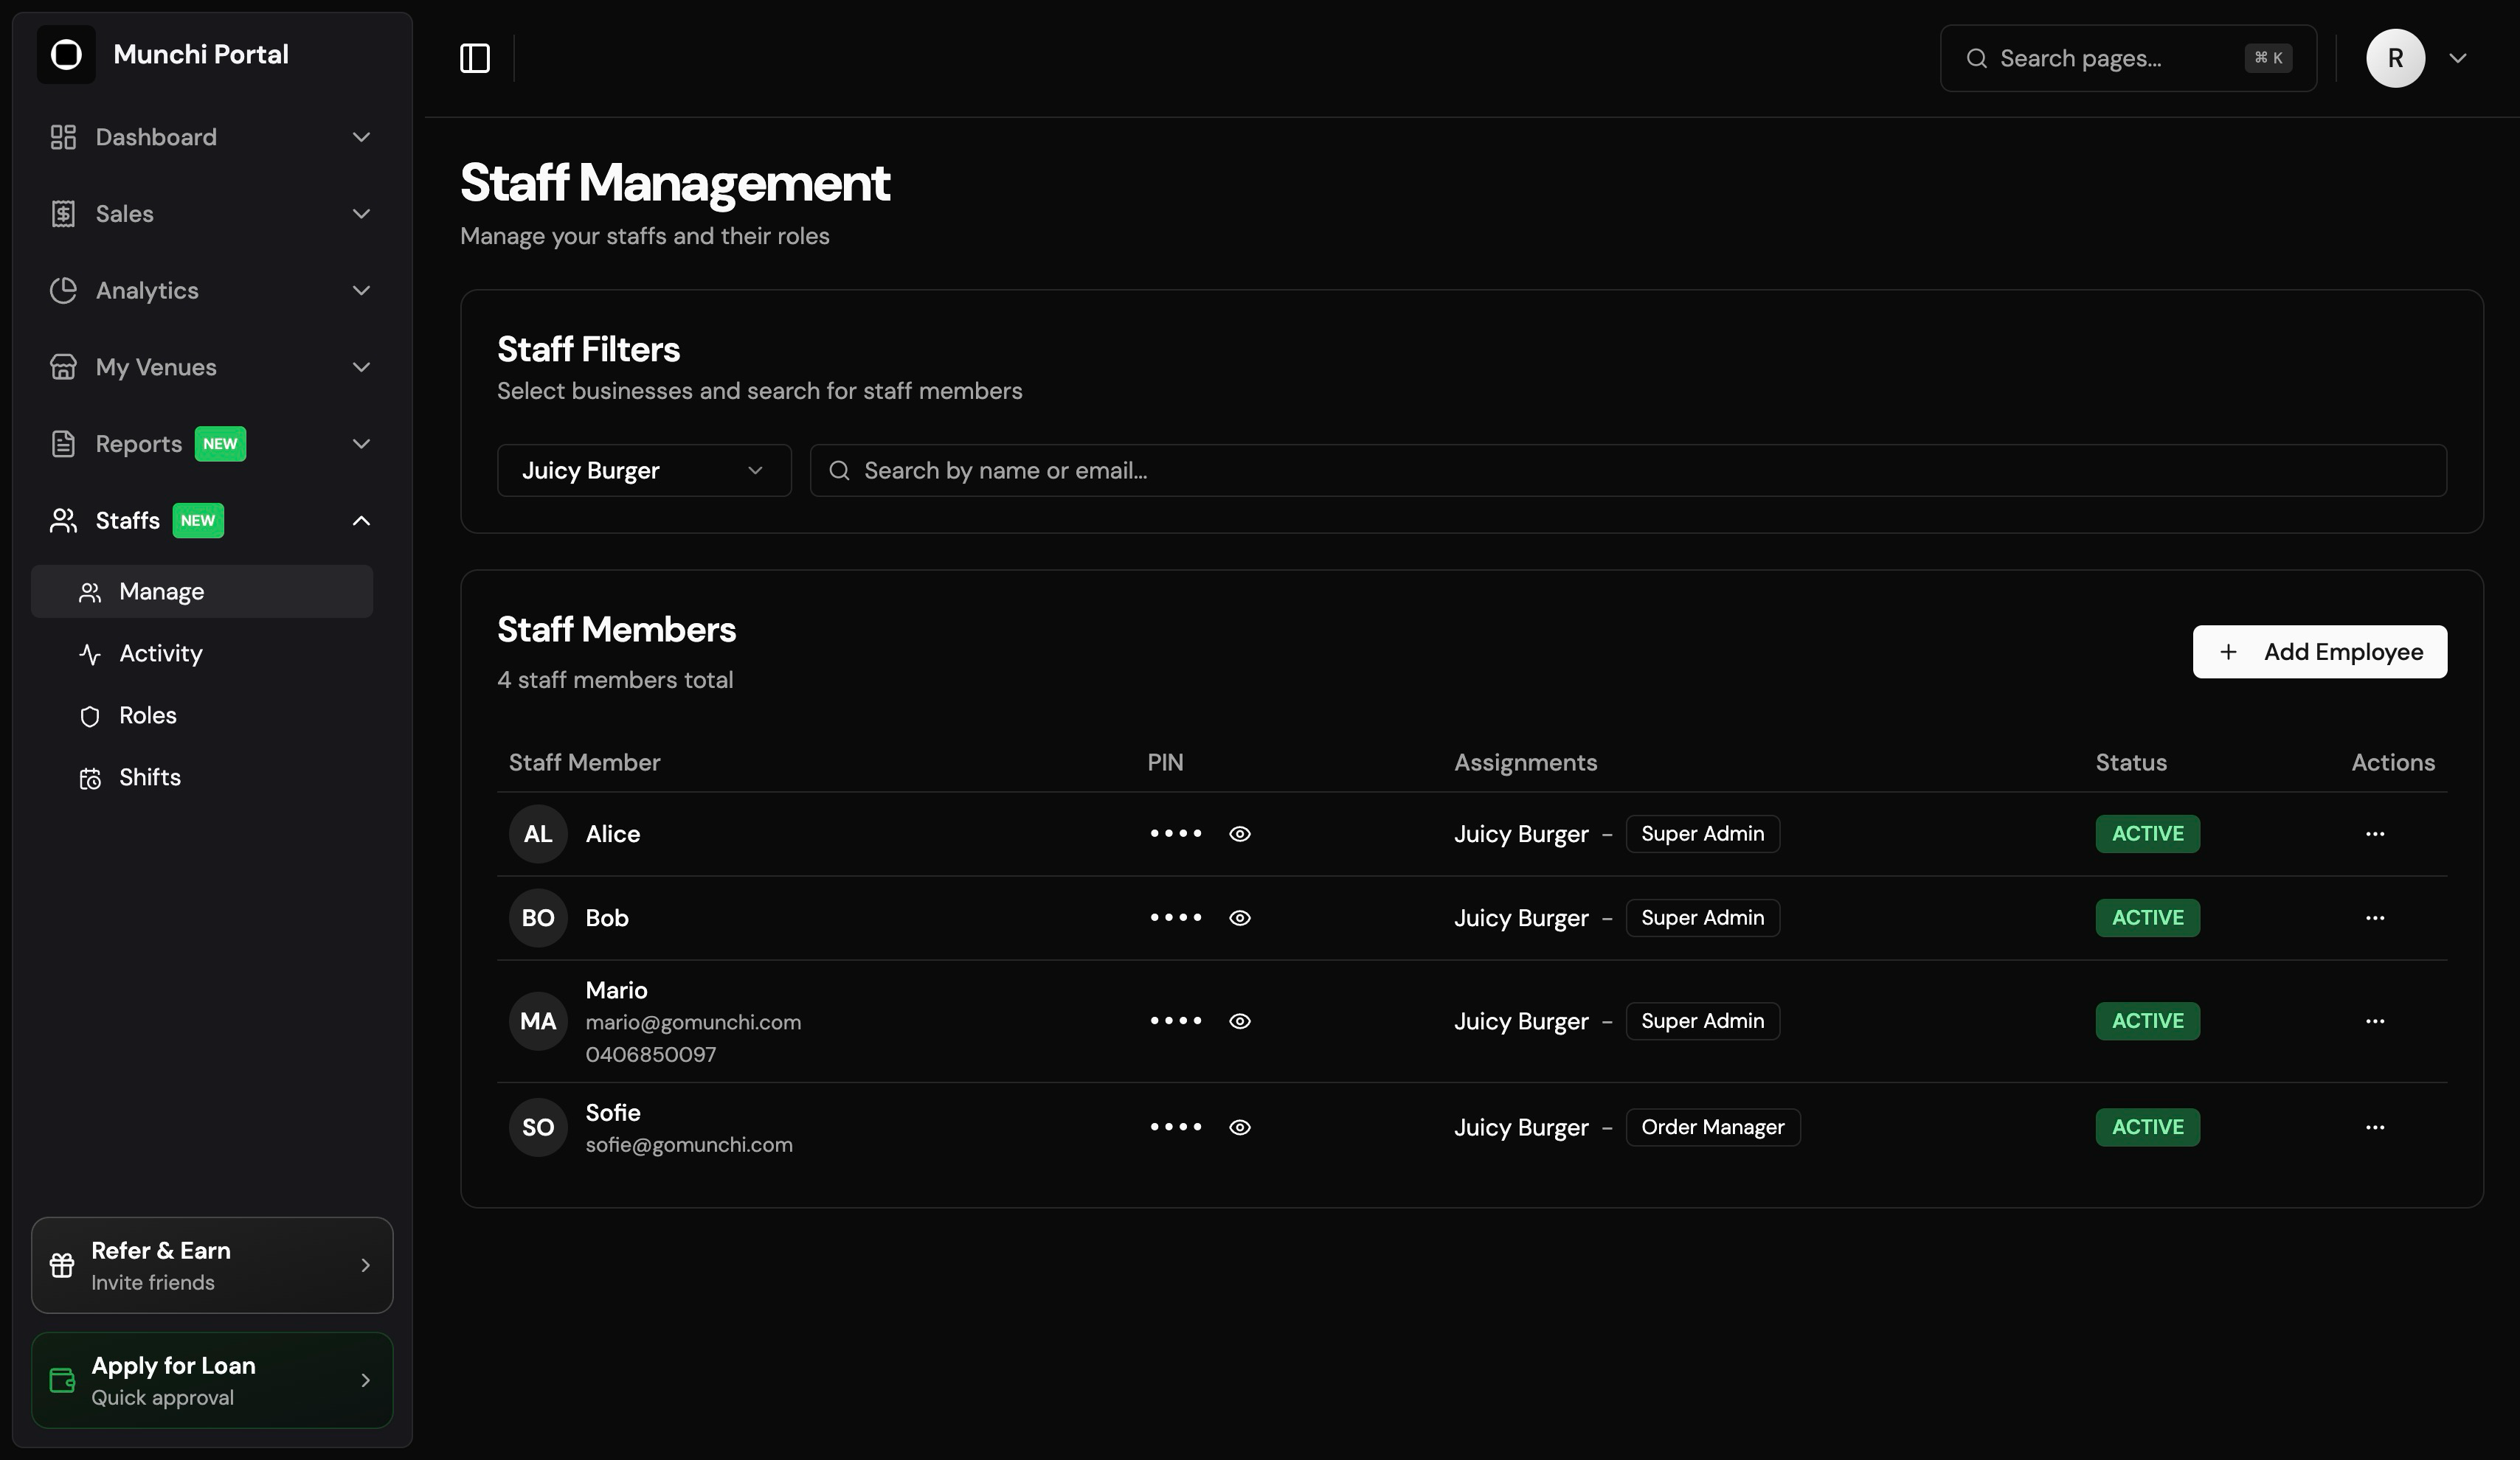Expand the Analytics menu chevron
This screenshot has height=1460, width=2520.
pos(362,291)
